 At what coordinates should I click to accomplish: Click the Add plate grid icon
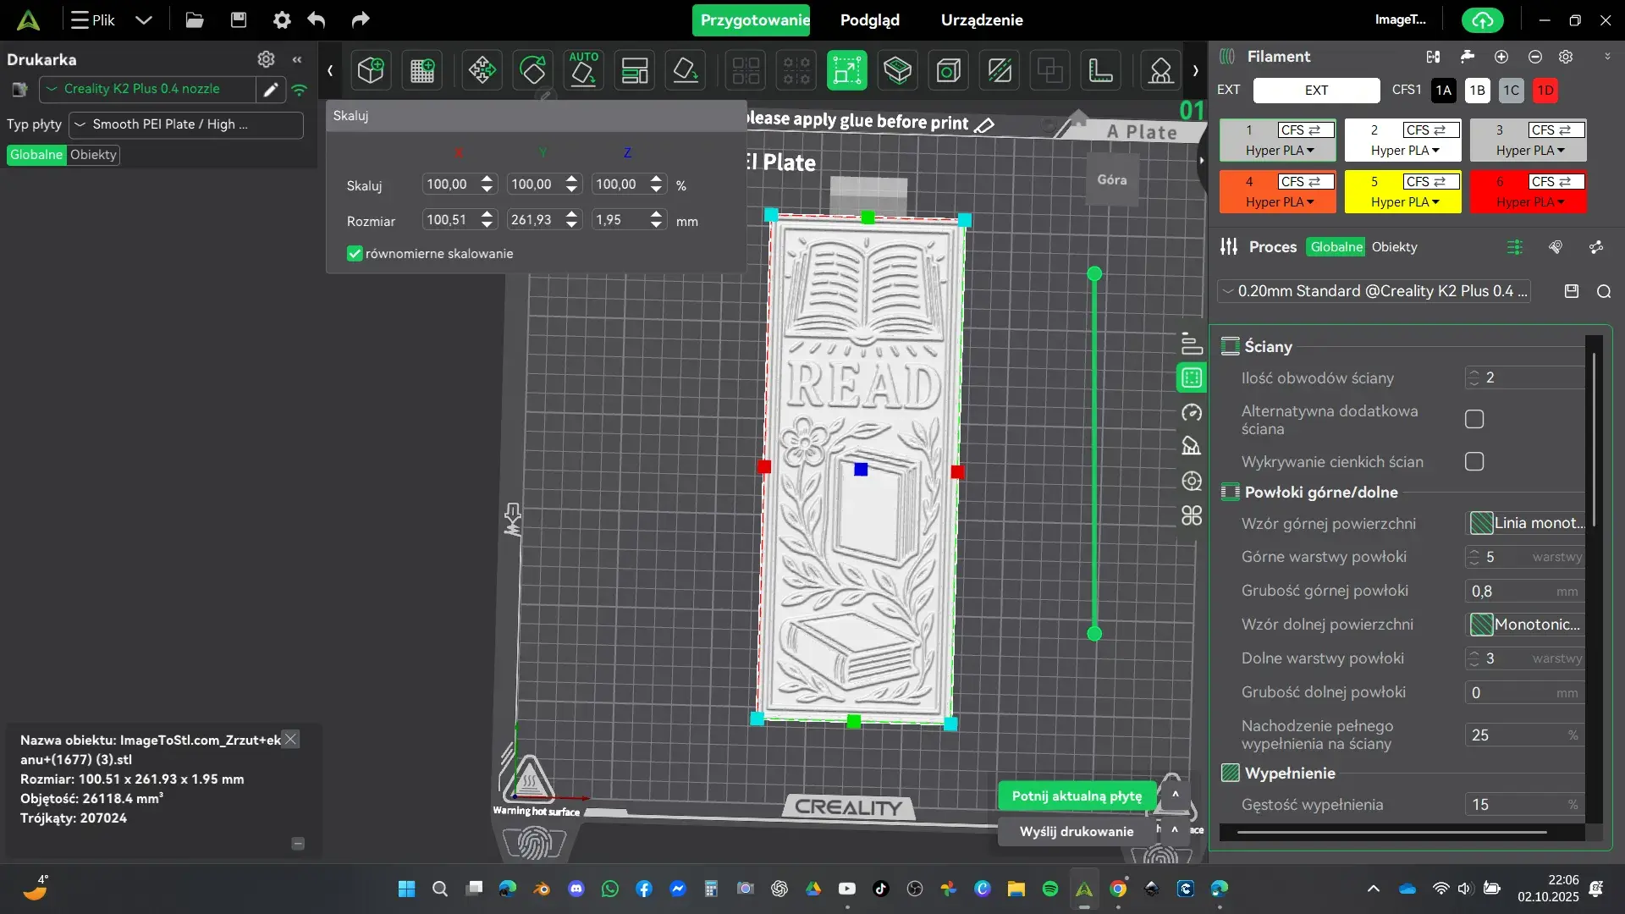point(421,70)
